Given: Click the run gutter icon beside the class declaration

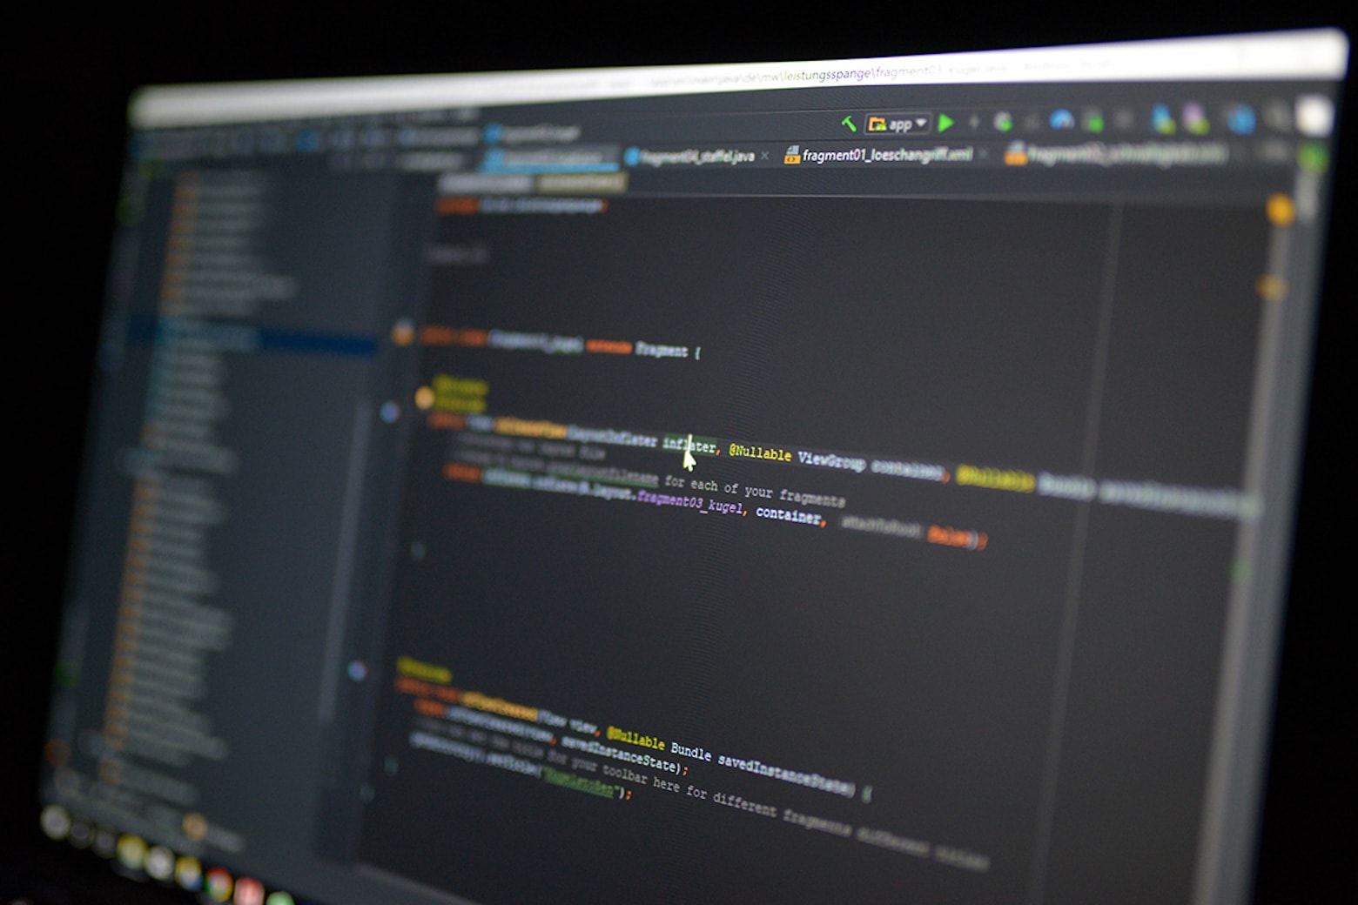Looking at the screenshot, I should pos(400,335).
